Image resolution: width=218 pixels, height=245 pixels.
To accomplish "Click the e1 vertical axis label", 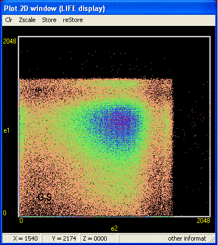I will [6, 130].
